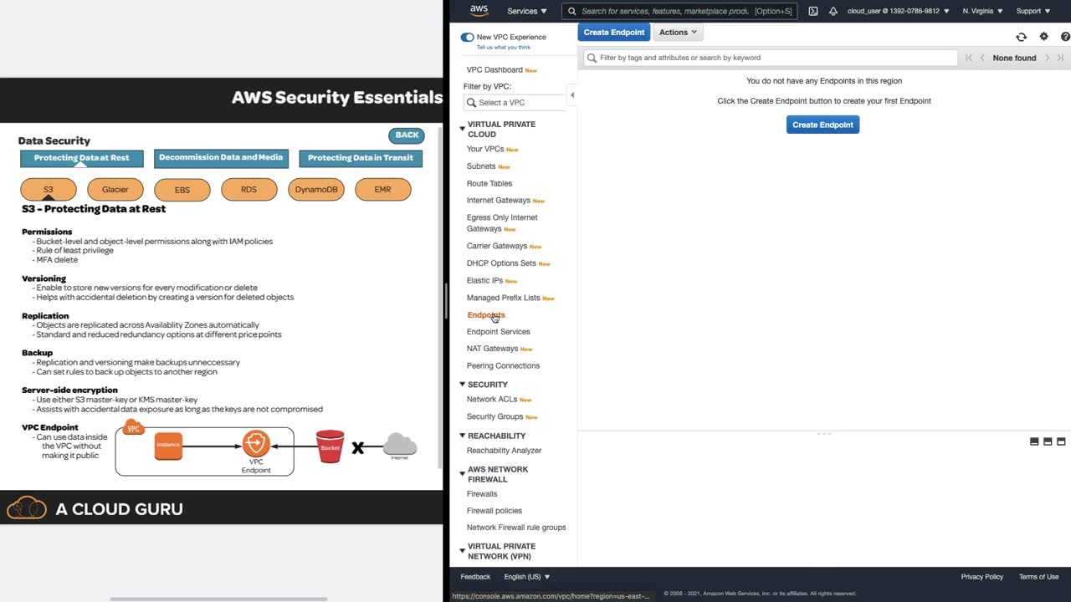The image size is (1071, 602).
Task: Open the English (US) language dropdown
Action: 527,577
